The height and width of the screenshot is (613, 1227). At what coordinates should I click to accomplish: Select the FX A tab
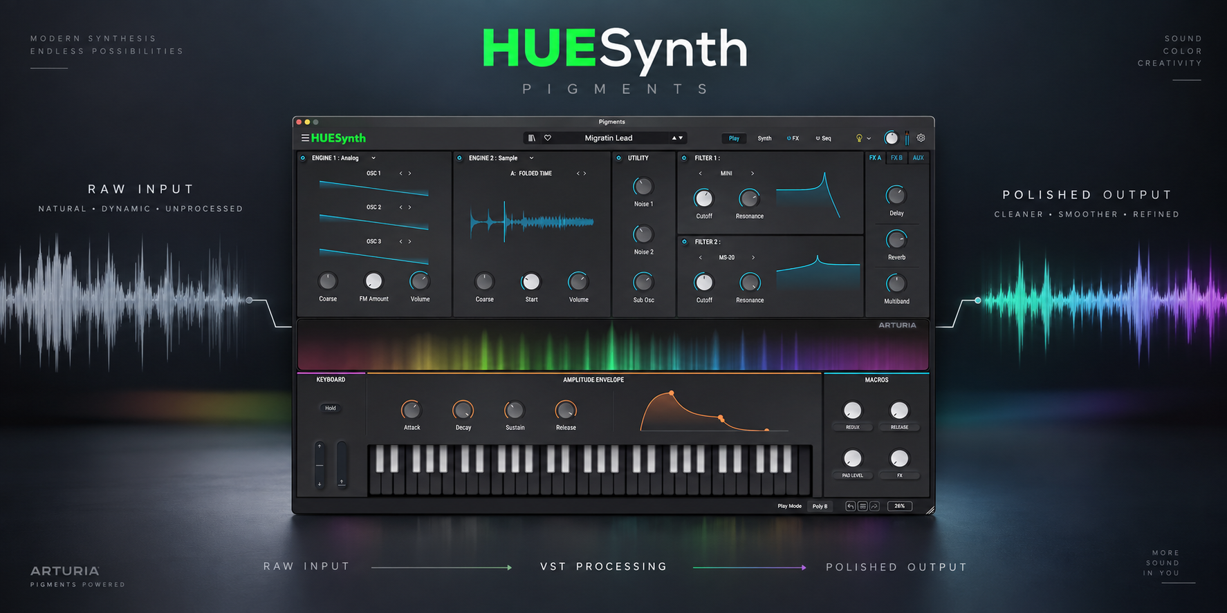876,158
